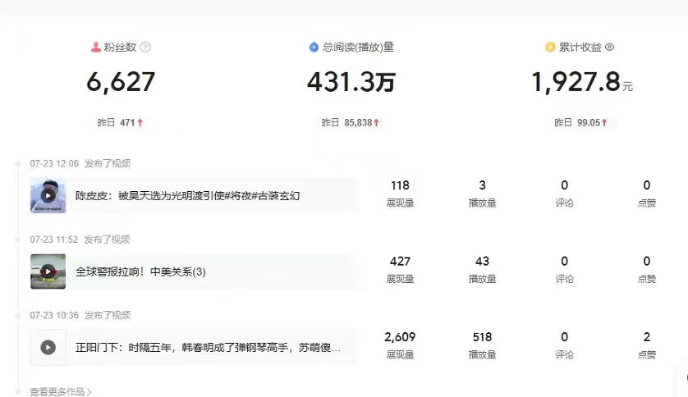Click timestamp 07-23 12:06 发布了视频

tap(80, 163)
